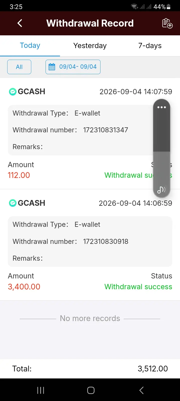Image resolution: width=180 pixels, height=401 pixels.
Task: Tap the GCASH logo of first record
Action: [x=12, y=92]
